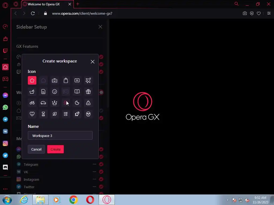Close the Create workspace dialog
This screenshot has height=205, width=274.
pos(92,62)
